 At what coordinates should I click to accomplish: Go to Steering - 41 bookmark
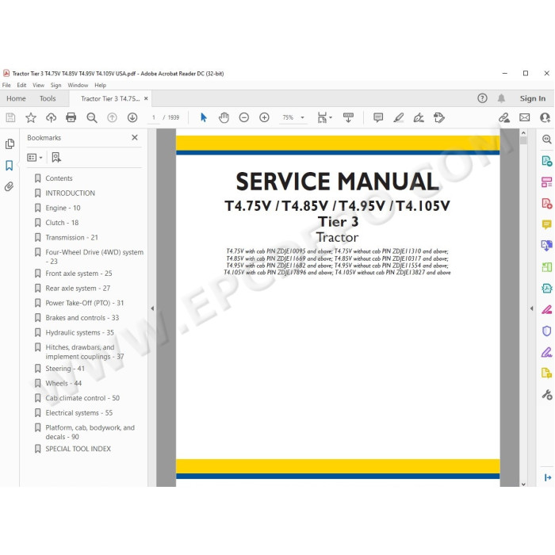pos(65,369)
